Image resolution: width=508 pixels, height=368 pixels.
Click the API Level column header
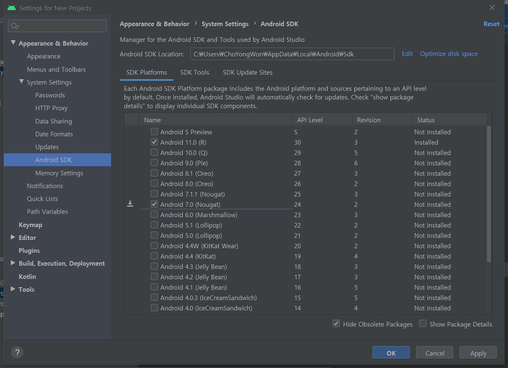coord(322,120)
